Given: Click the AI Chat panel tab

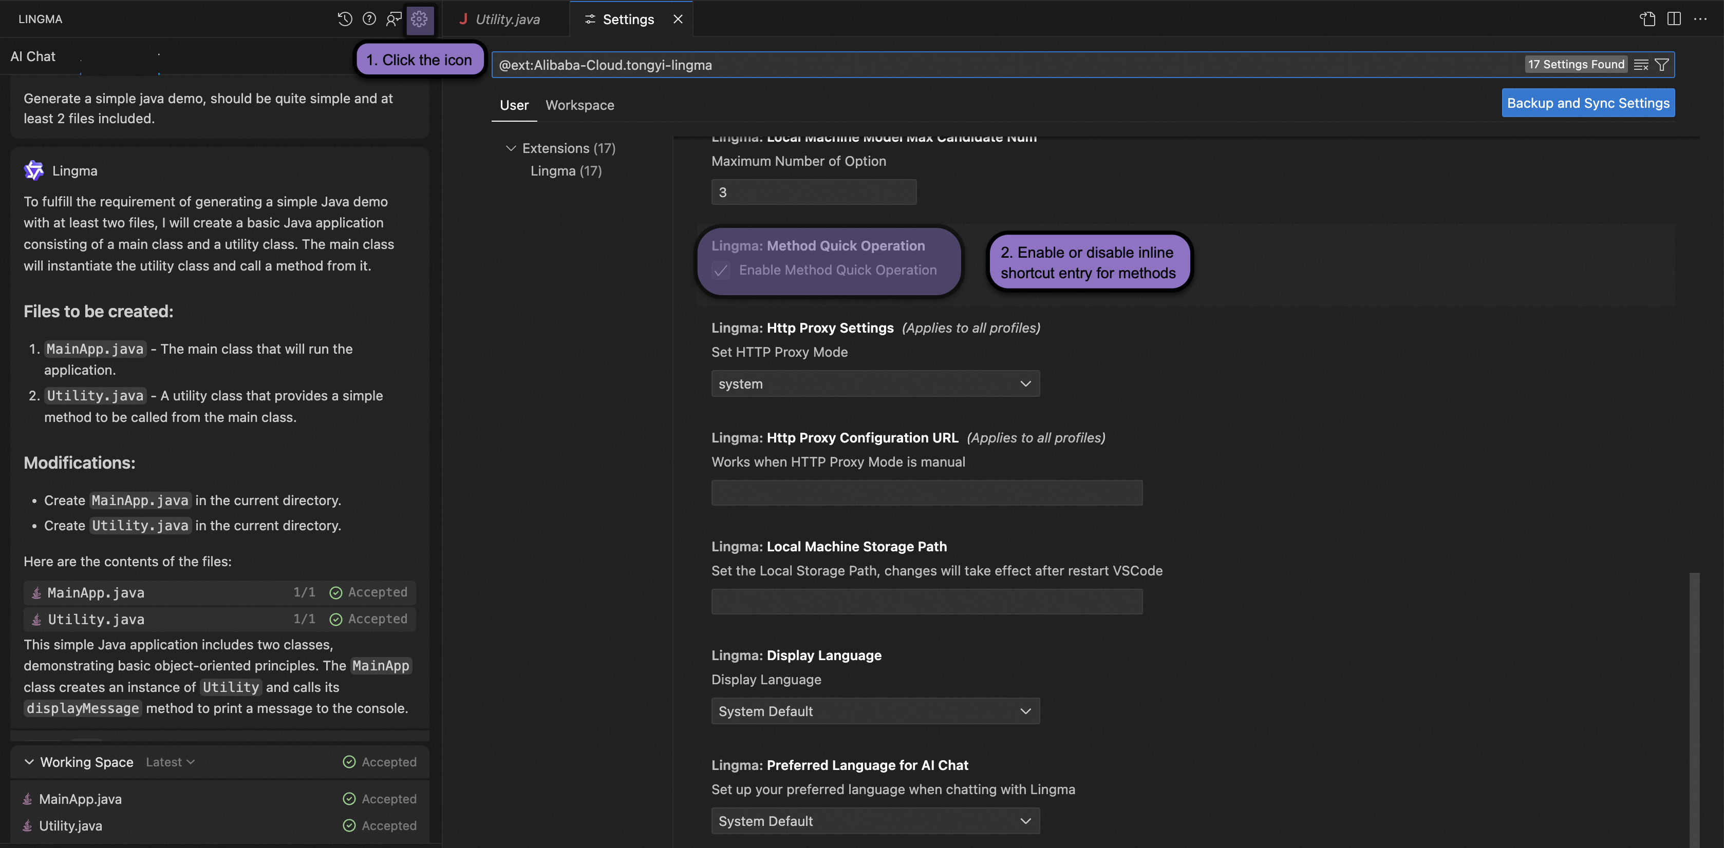Looking at the screenshot, I should pos(33,57).
